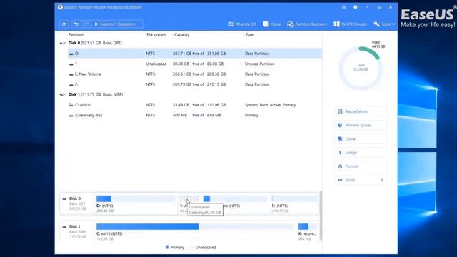The width and height of the screenshot is (457, 257).
Task: Click Clone in right side panel
Action: click(x=361, y=139)
